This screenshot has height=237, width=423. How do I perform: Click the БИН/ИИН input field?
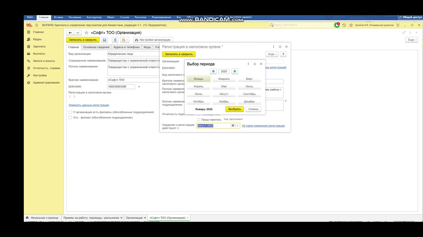[x=121, y=87]
